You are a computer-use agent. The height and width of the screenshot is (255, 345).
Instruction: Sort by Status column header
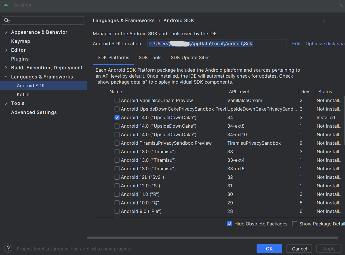[330, 92]
